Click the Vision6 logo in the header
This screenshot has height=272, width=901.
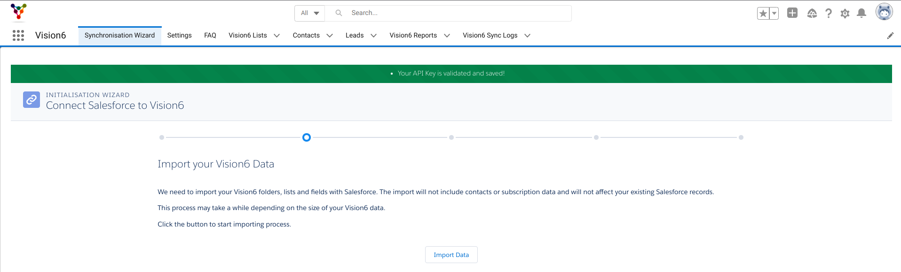point(18,12)
